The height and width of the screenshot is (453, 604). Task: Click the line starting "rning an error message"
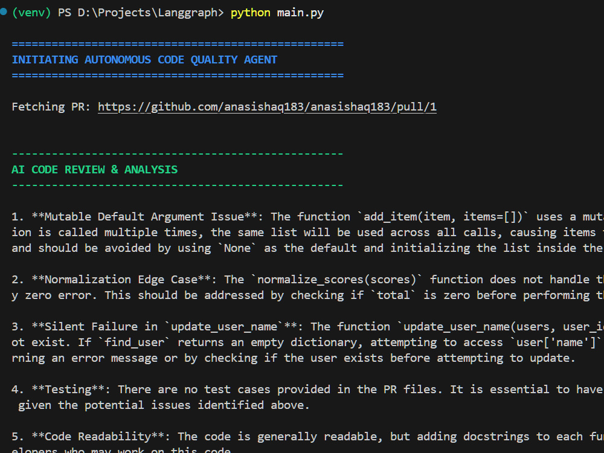click(x=293, y=358)
